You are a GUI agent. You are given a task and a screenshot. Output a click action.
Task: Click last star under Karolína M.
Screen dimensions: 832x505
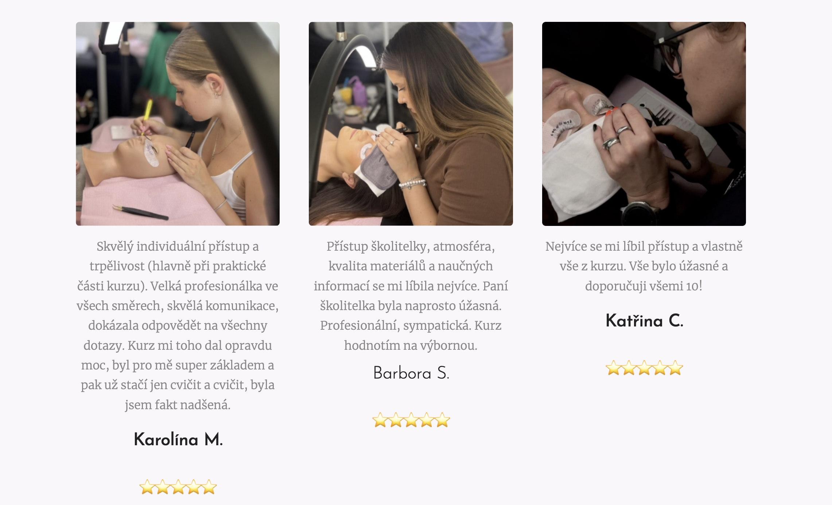coord(209,487)
